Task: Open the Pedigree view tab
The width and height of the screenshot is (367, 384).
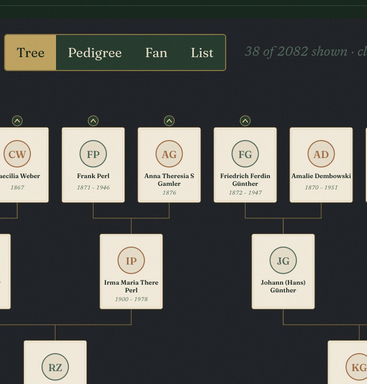Action: [95, 53]
